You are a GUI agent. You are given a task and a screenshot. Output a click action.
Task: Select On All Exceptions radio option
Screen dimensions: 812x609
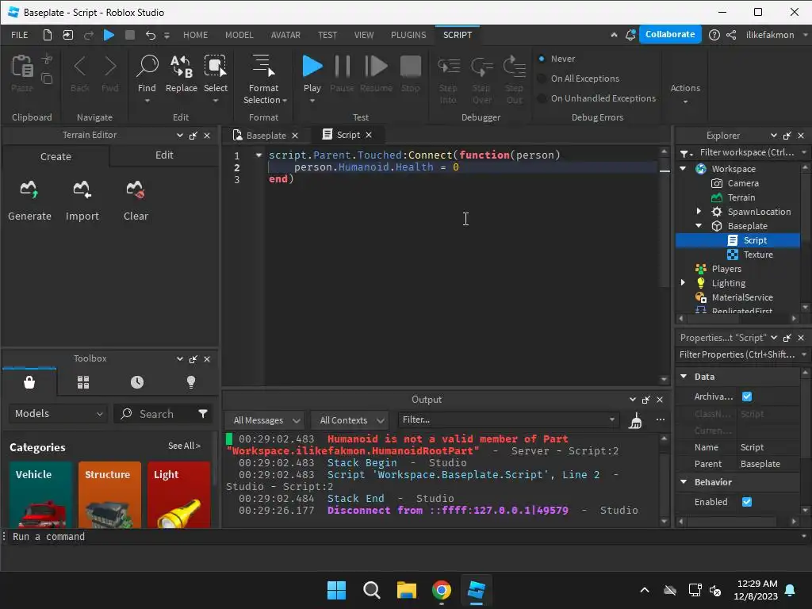542,79
